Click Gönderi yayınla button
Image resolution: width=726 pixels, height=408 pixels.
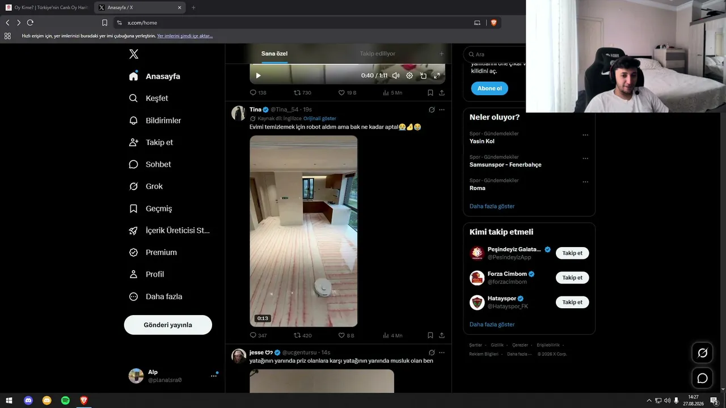pos(168,325)
